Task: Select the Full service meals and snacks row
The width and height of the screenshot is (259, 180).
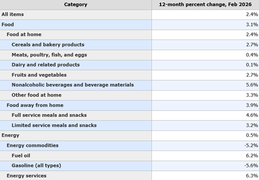Action: (129, 115)
